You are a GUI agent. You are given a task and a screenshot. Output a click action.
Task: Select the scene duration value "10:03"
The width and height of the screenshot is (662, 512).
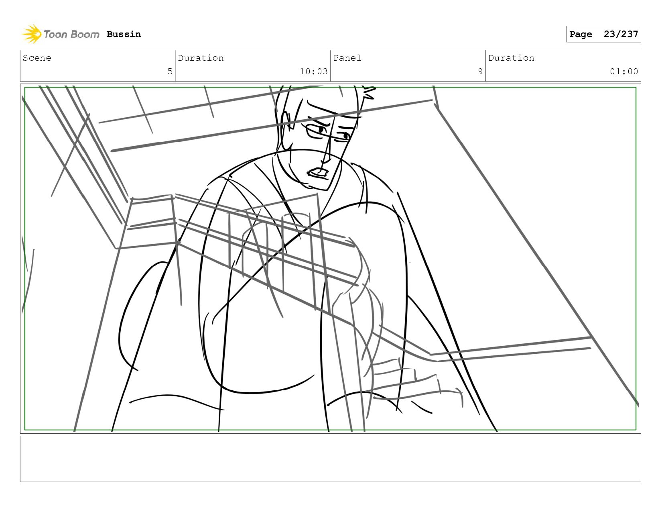(x=313, y=71)
